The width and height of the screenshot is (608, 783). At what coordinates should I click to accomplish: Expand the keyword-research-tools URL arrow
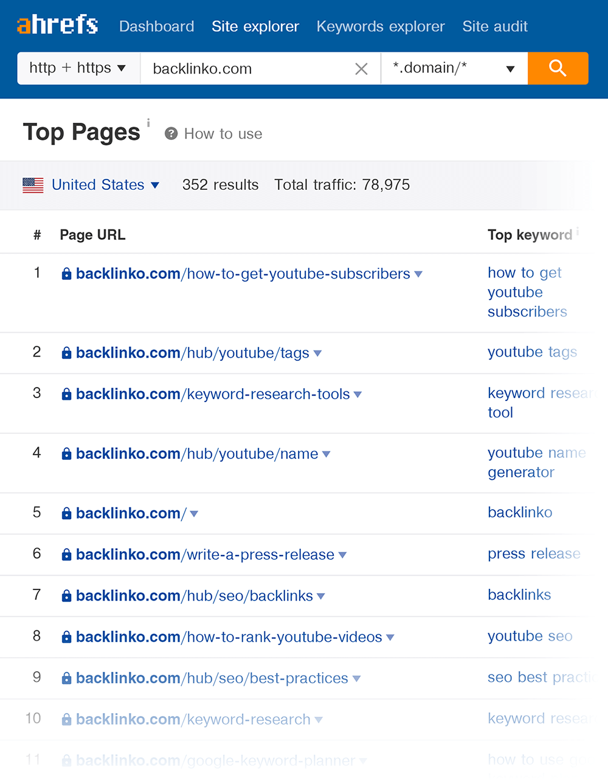[358, 395]
